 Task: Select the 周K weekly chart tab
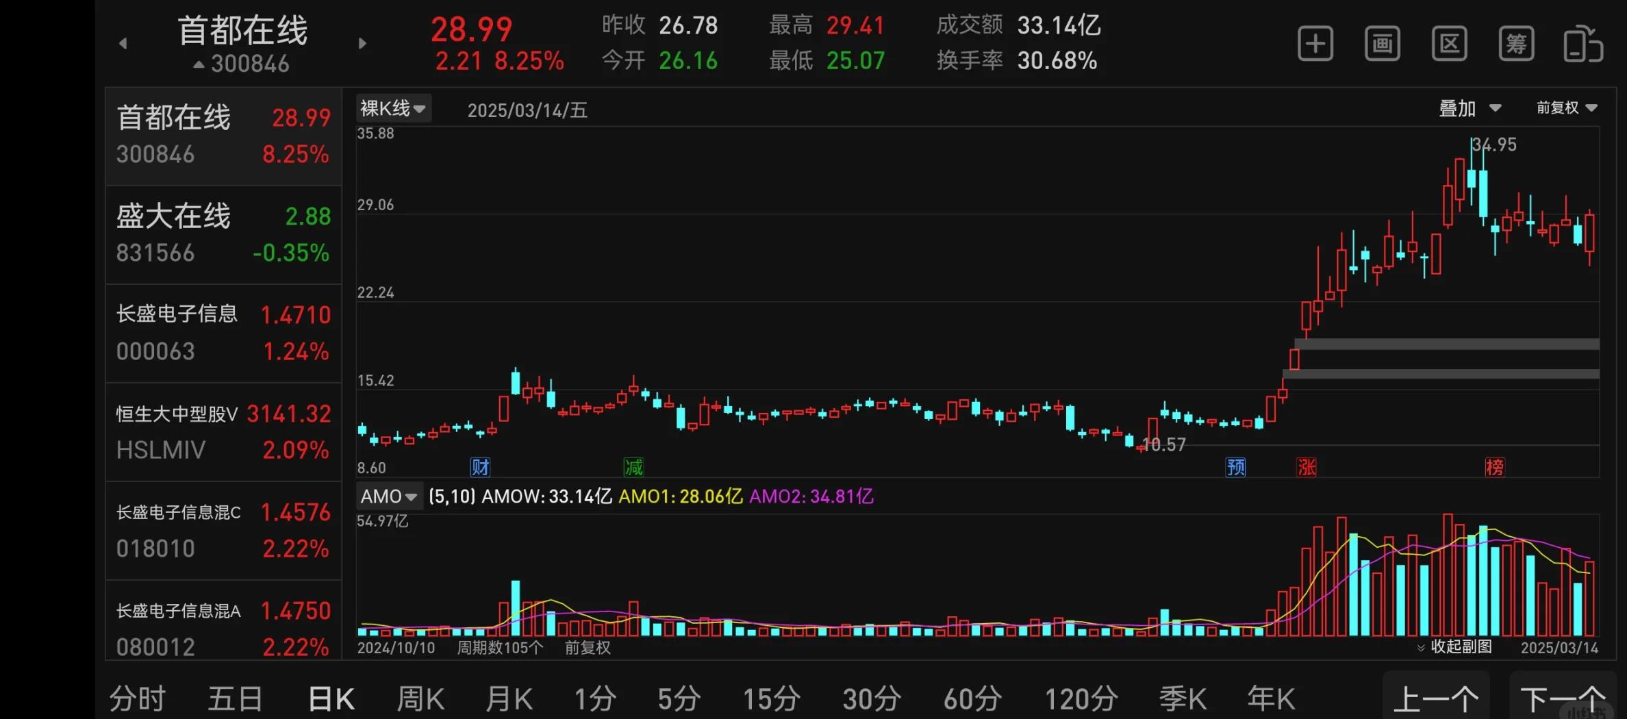(x=420, y=699)
